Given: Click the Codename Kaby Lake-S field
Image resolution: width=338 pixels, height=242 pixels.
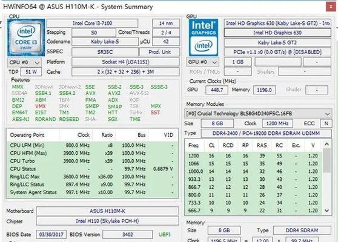Looking at the screenshot, I should tap(105, 42).
